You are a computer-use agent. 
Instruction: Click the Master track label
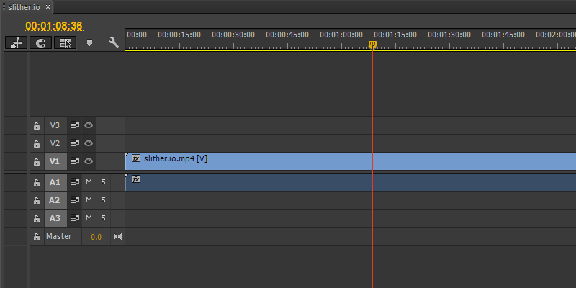coord(59,236)
